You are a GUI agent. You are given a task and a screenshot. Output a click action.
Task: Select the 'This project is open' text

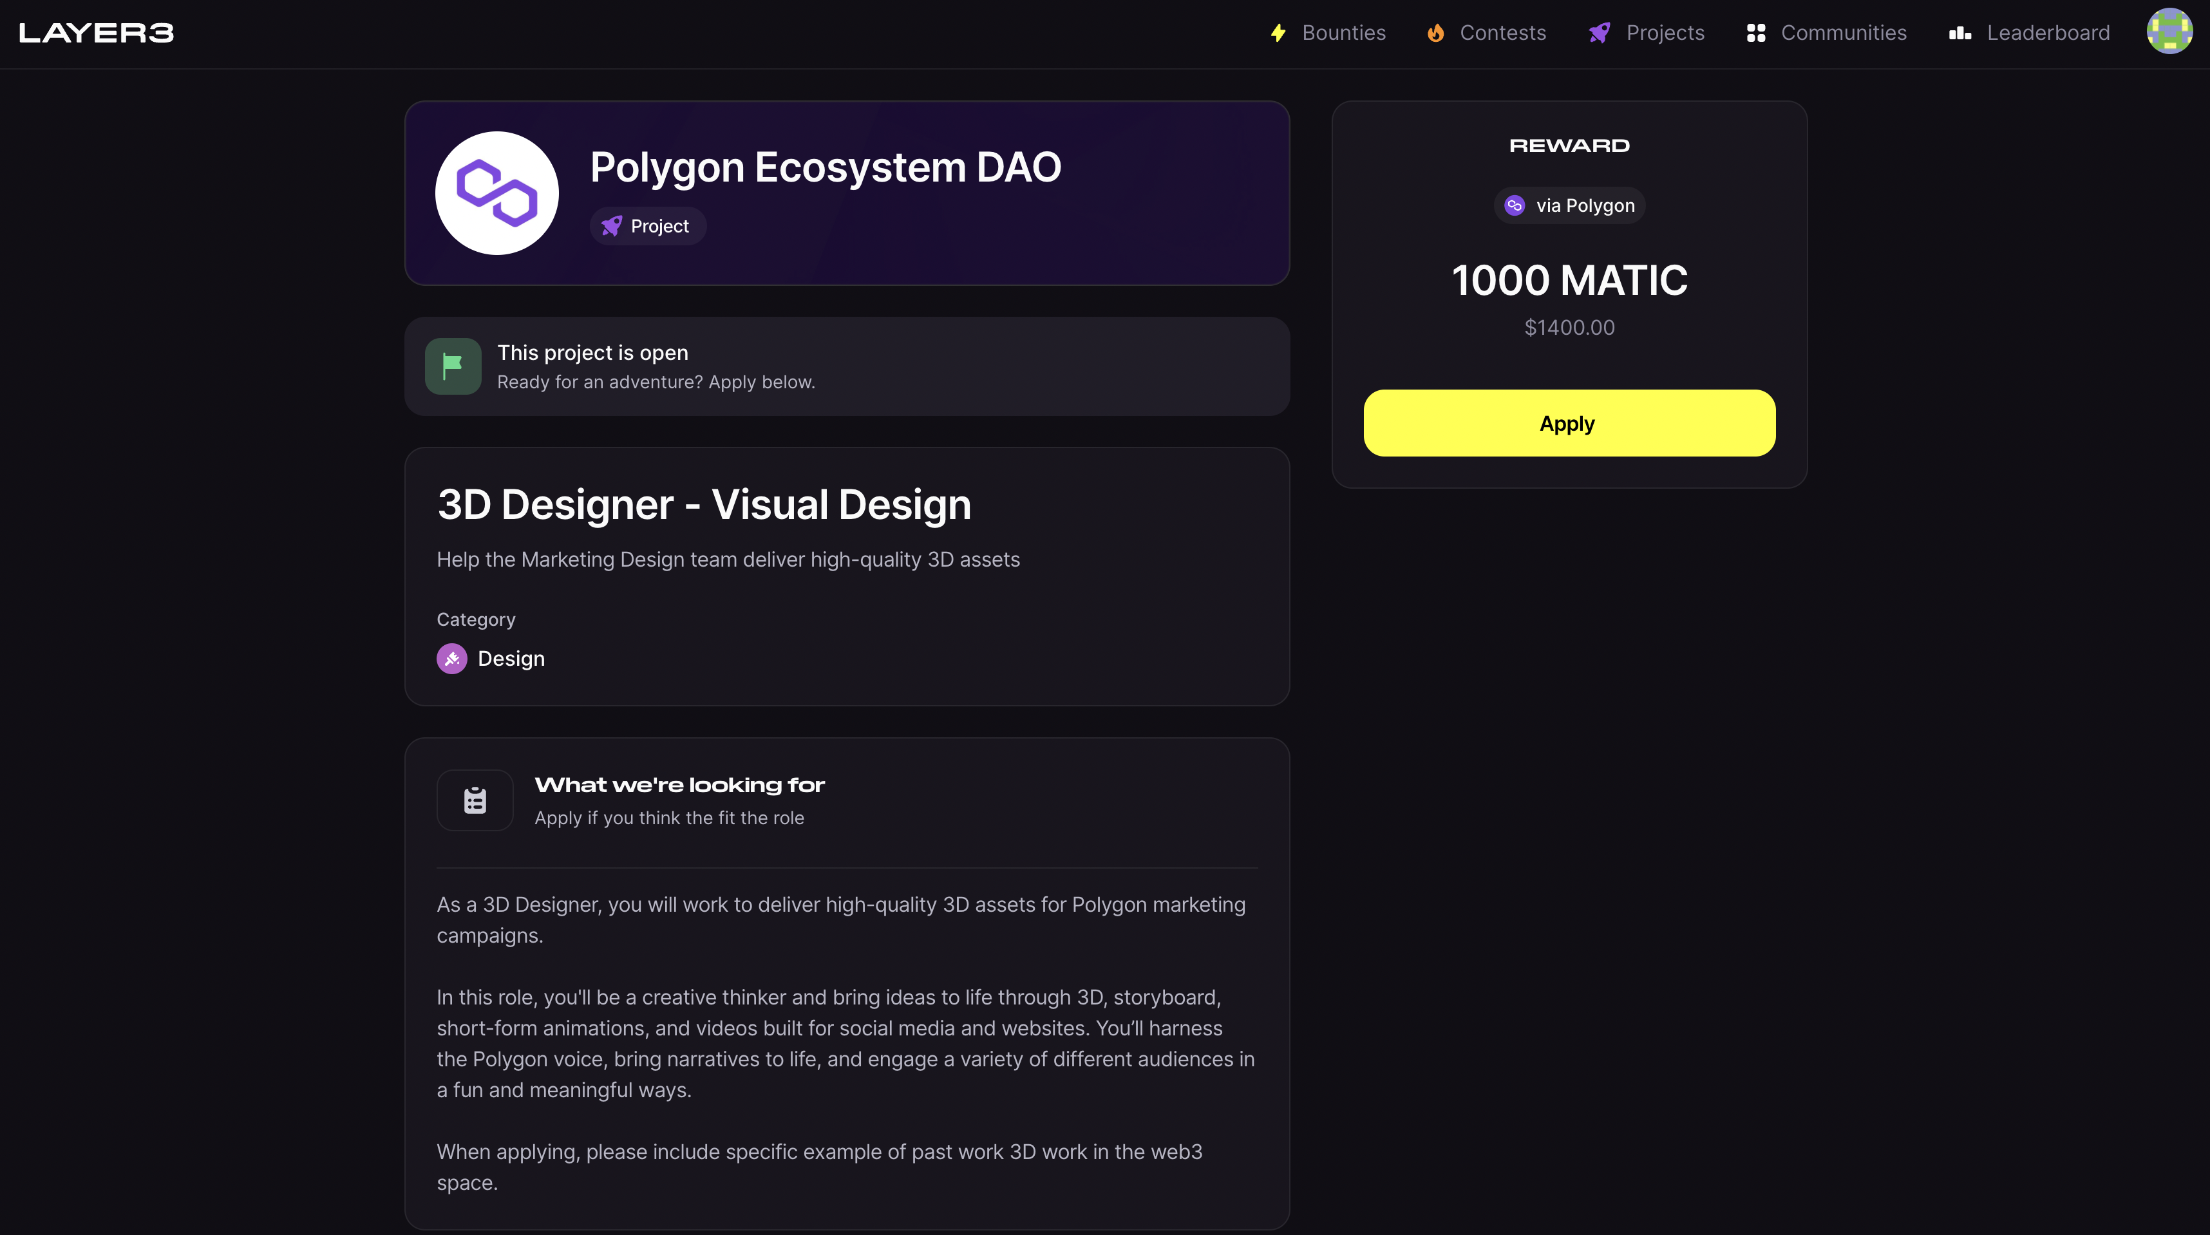point(593,352)
